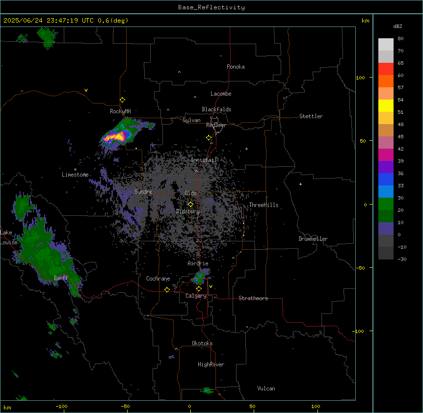The image size is (423, 413).
Task: Click the Stettler city label
Action: [x=311, y=116]
